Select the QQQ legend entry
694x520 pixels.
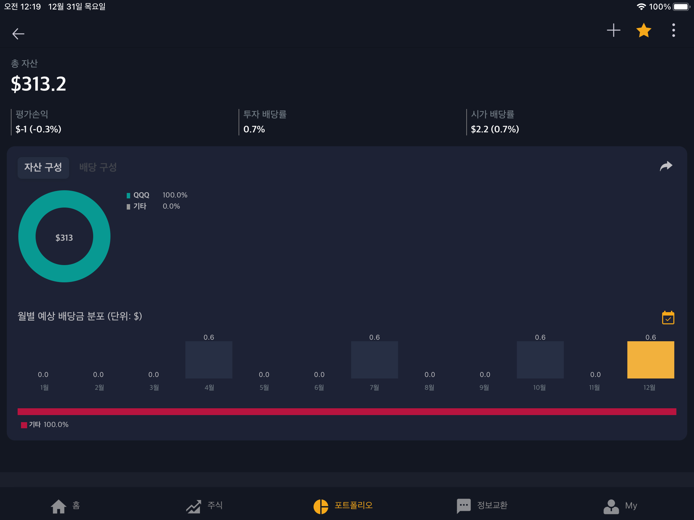[141, 195]
